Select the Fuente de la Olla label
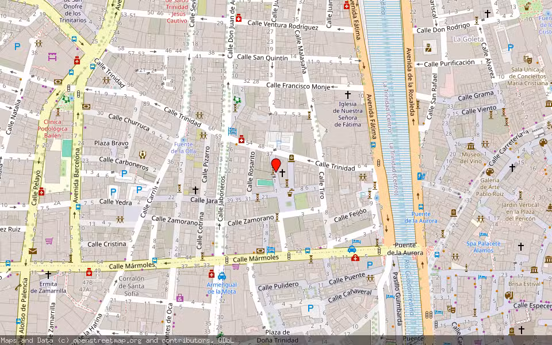552x345 pixels. (183, 148)
